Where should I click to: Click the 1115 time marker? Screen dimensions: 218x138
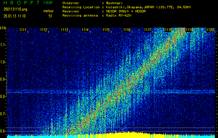[x=106, y=30]
